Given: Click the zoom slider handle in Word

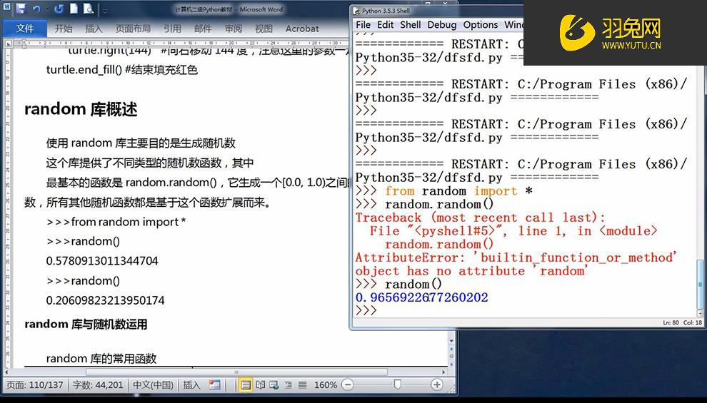Looking at the screenshot, I should pyautogui.click(x=397, y=384).
